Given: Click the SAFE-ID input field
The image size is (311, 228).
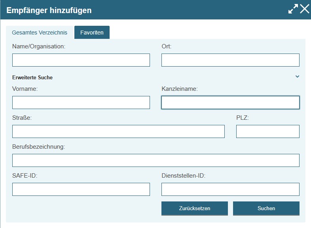Looking at the screenshot, I should coord(81,190).
